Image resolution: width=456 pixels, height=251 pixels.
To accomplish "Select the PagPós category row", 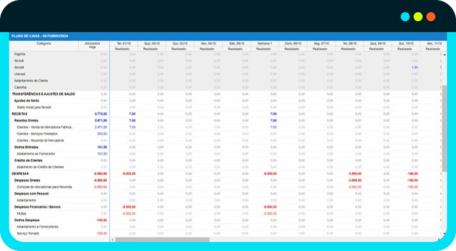I will pos(226,55).
